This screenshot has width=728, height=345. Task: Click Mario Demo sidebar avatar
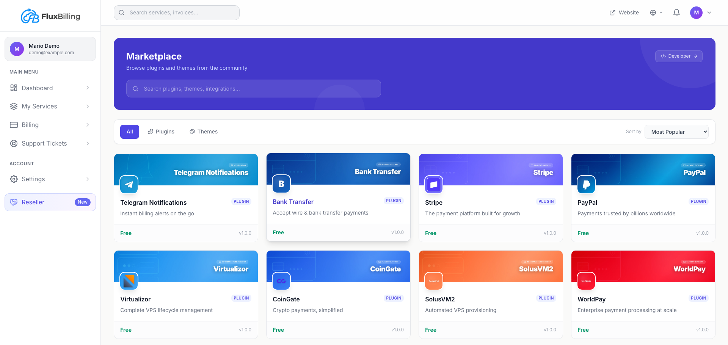pos(17,49)
